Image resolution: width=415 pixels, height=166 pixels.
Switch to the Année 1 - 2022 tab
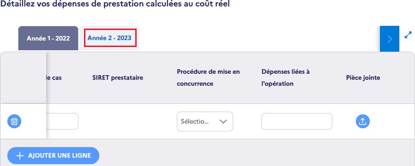tap(48, 38)
